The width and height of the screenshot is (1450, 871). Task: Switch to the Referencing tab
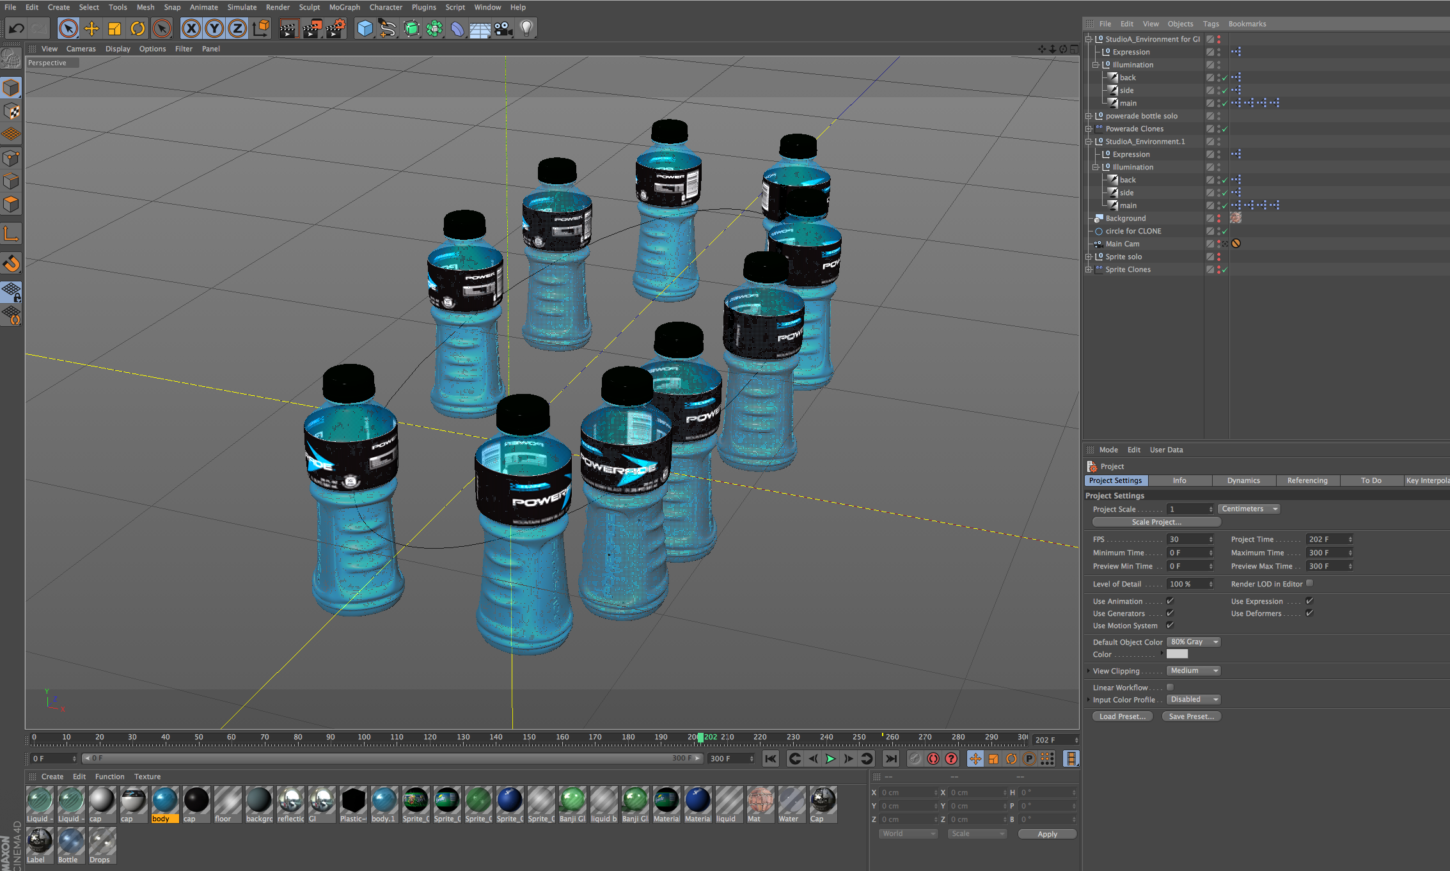[1307, 480]
